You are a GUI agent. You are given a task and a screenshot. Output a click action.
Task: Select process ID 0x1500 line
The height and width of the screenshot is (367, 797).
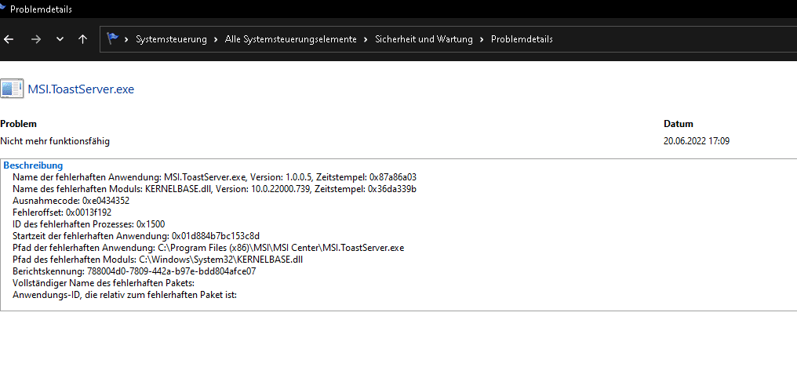tap(89, 224)
